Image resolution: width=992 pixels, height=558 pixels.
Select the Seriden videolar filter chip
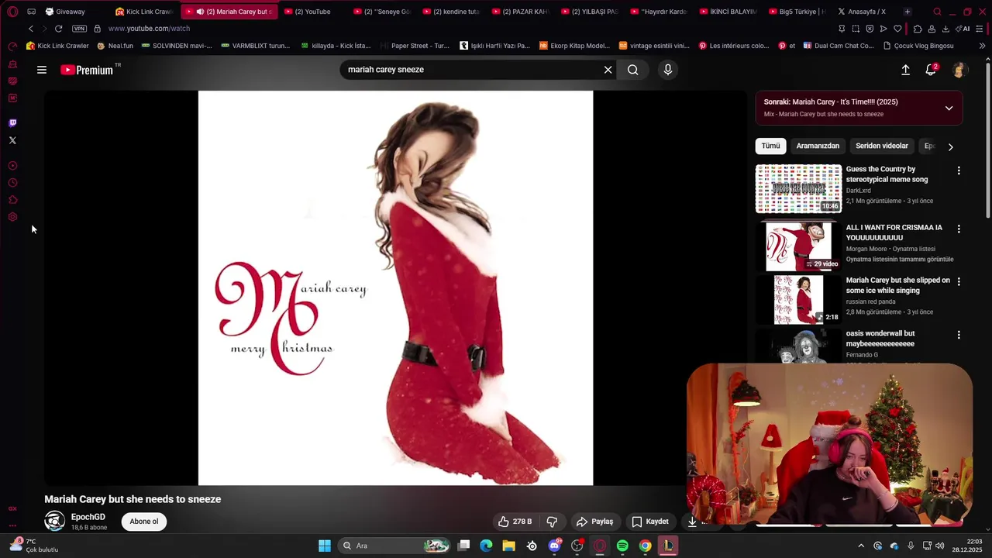click(x=882, y=146)
